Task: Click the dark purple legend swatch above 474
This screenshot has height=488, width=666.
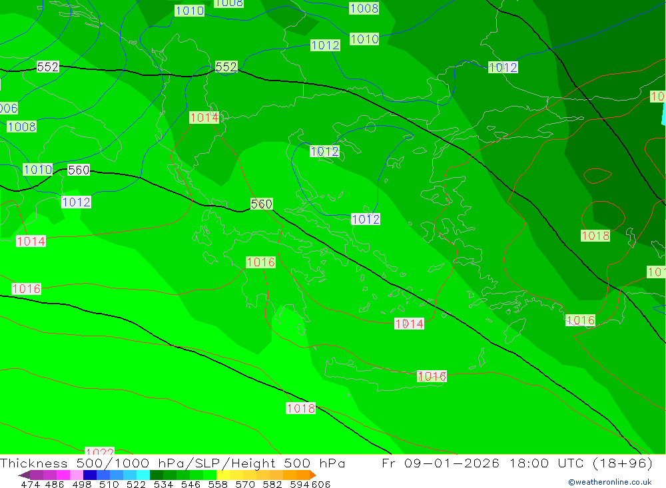Action: pos(37,475)
